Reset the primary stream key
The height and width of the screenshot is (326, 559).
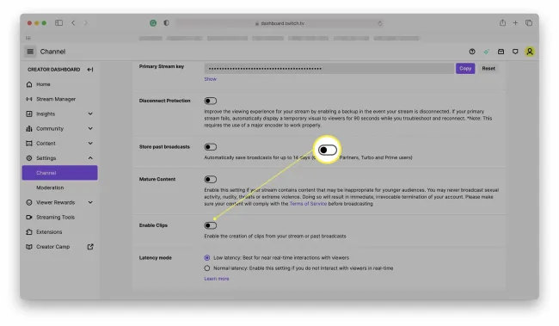point(488,69)
